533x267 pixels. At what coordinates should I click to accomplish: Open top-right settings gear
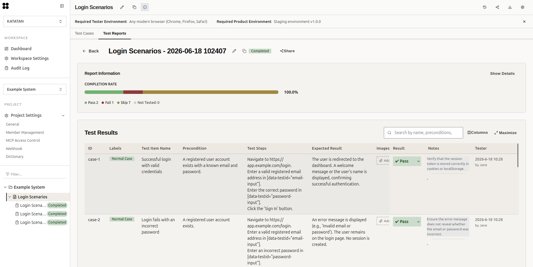pos(523,7)
